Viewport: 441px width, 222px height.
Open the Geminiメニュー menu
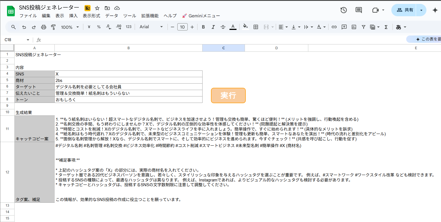pyautogui.click(x=201, y=16)
